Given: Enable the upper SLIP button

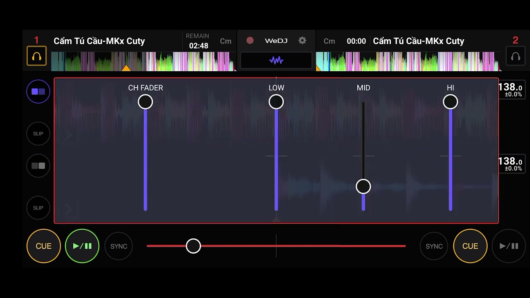Looking at the screenshot, I should [x=38, y=134].
